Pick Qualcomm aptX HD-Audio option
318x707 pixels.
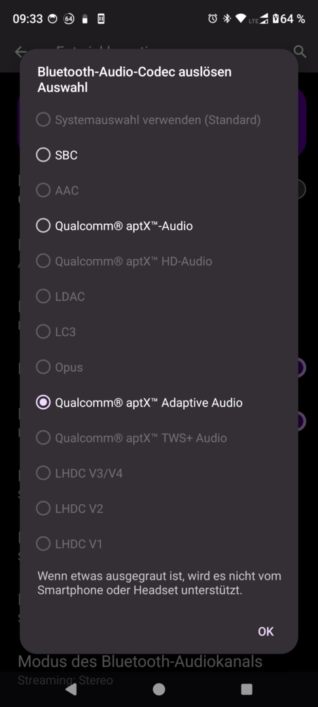click(159, 261)
